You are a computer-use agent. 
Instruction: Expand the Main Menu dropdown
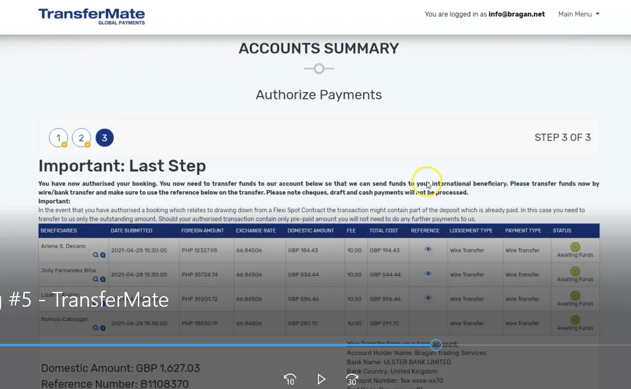click(x=578, y=14)
